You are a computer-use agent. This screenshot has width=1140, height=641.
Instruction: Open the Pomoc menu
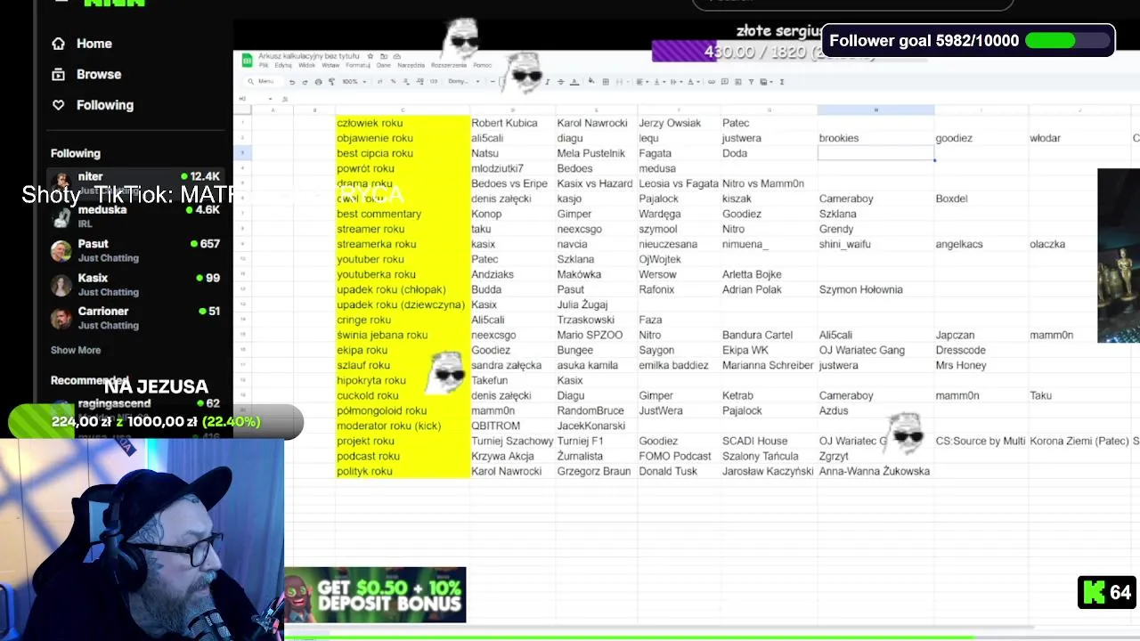(482, 65)
